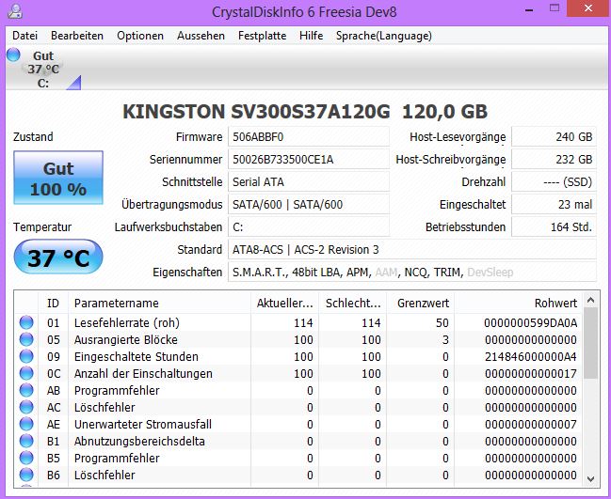Select raw value 00000000000017
This screenshot has width=611, height=499.
[530, 374]
